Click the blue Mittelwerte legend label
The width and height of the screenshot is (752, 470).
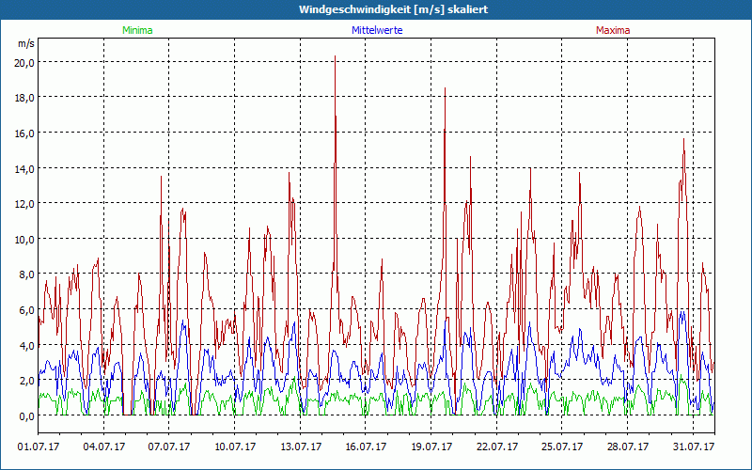[377, 30]
